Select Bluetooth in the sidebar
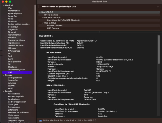Image resolution: width=162 pixels, height=123 pixels. (x=12, y=22)
